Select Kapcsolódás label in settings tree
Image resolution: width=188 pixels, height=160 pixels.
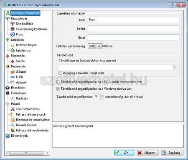coord(19,18)
